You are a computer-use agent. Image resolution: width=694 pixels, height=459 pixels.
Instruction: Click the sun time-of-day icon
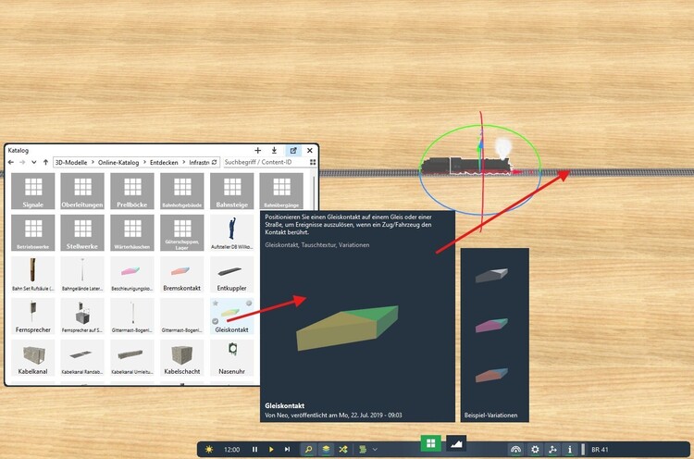point(209,449)
